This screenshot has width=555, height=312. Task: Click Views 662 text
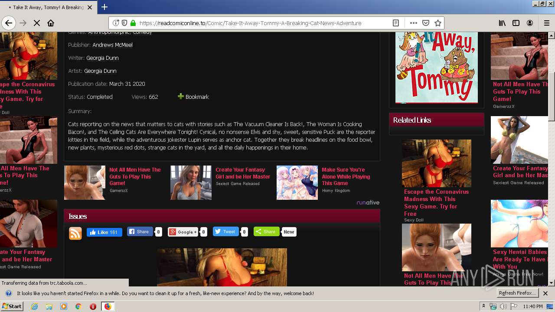pyautogui.click(x=145, y=97)
